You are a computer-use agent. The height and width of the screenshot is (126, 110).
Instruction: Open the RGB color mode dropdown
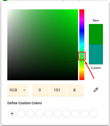[x=18, y=90]
